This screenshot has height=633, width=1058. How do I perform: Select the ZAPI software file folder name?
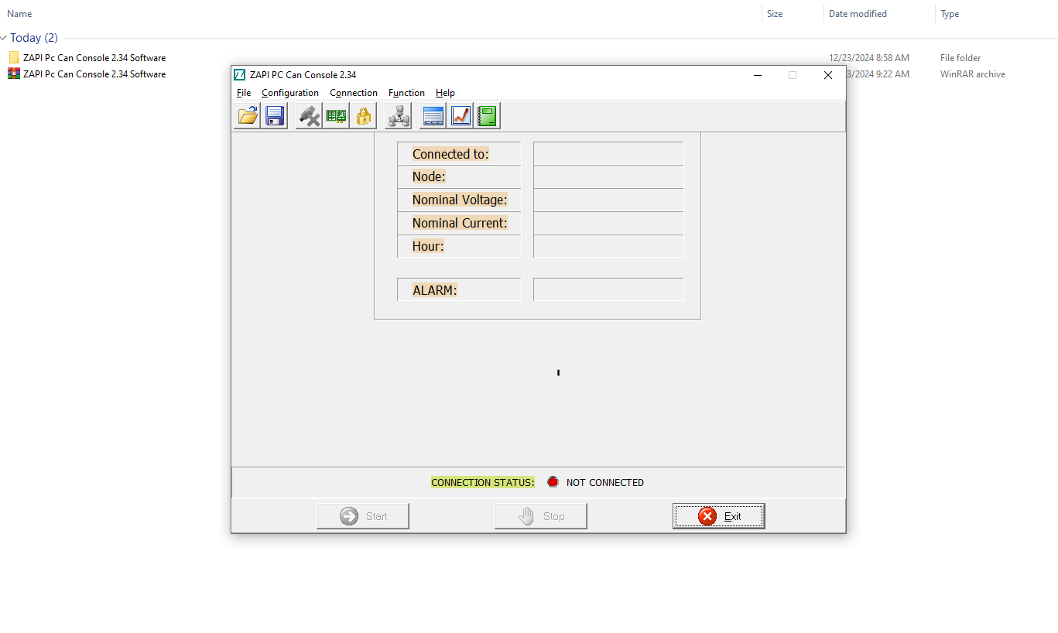click(94, 57)
